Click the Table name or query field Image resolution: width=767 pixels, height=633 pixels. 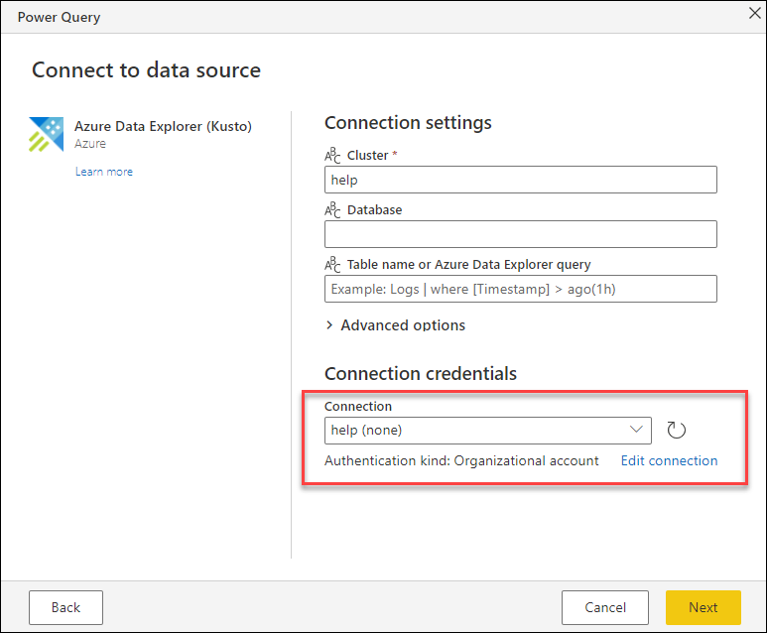[520, 289]
